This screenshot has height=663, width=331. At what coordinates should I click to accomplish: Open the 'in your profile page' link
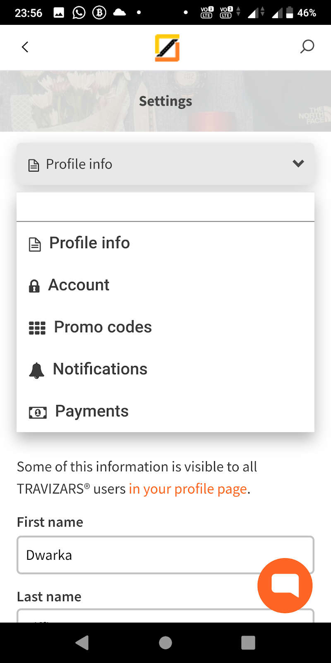coord(188,489)
